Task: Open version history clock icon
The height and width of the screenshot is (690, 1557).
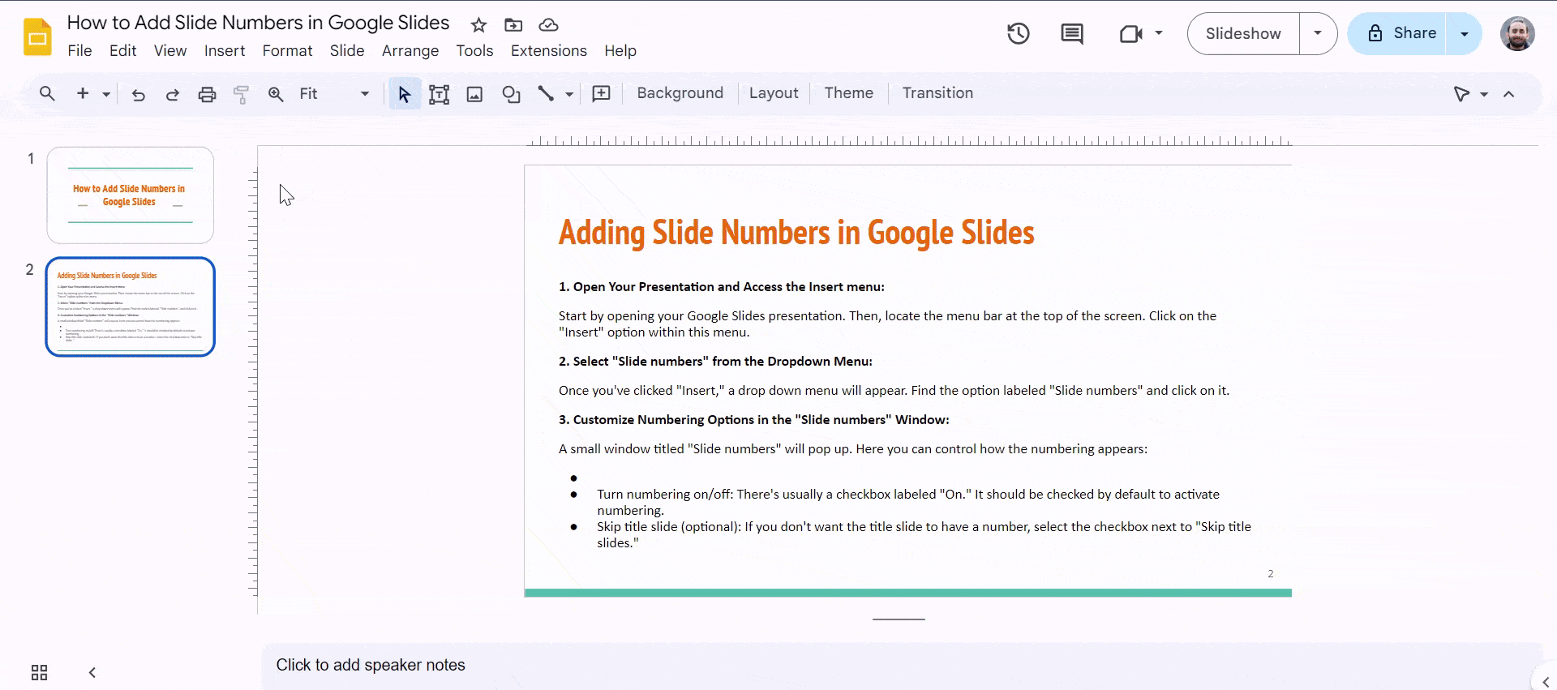Action: click(1018, 33)
